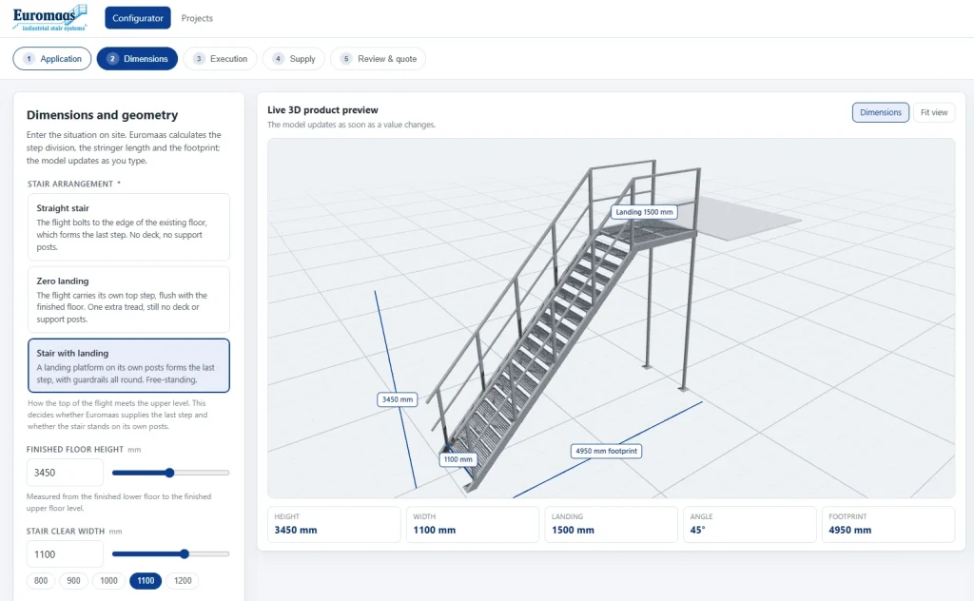This screenshot has width=974, height=601.
Task: Go to step 1 Application
Action: point(52,58)
